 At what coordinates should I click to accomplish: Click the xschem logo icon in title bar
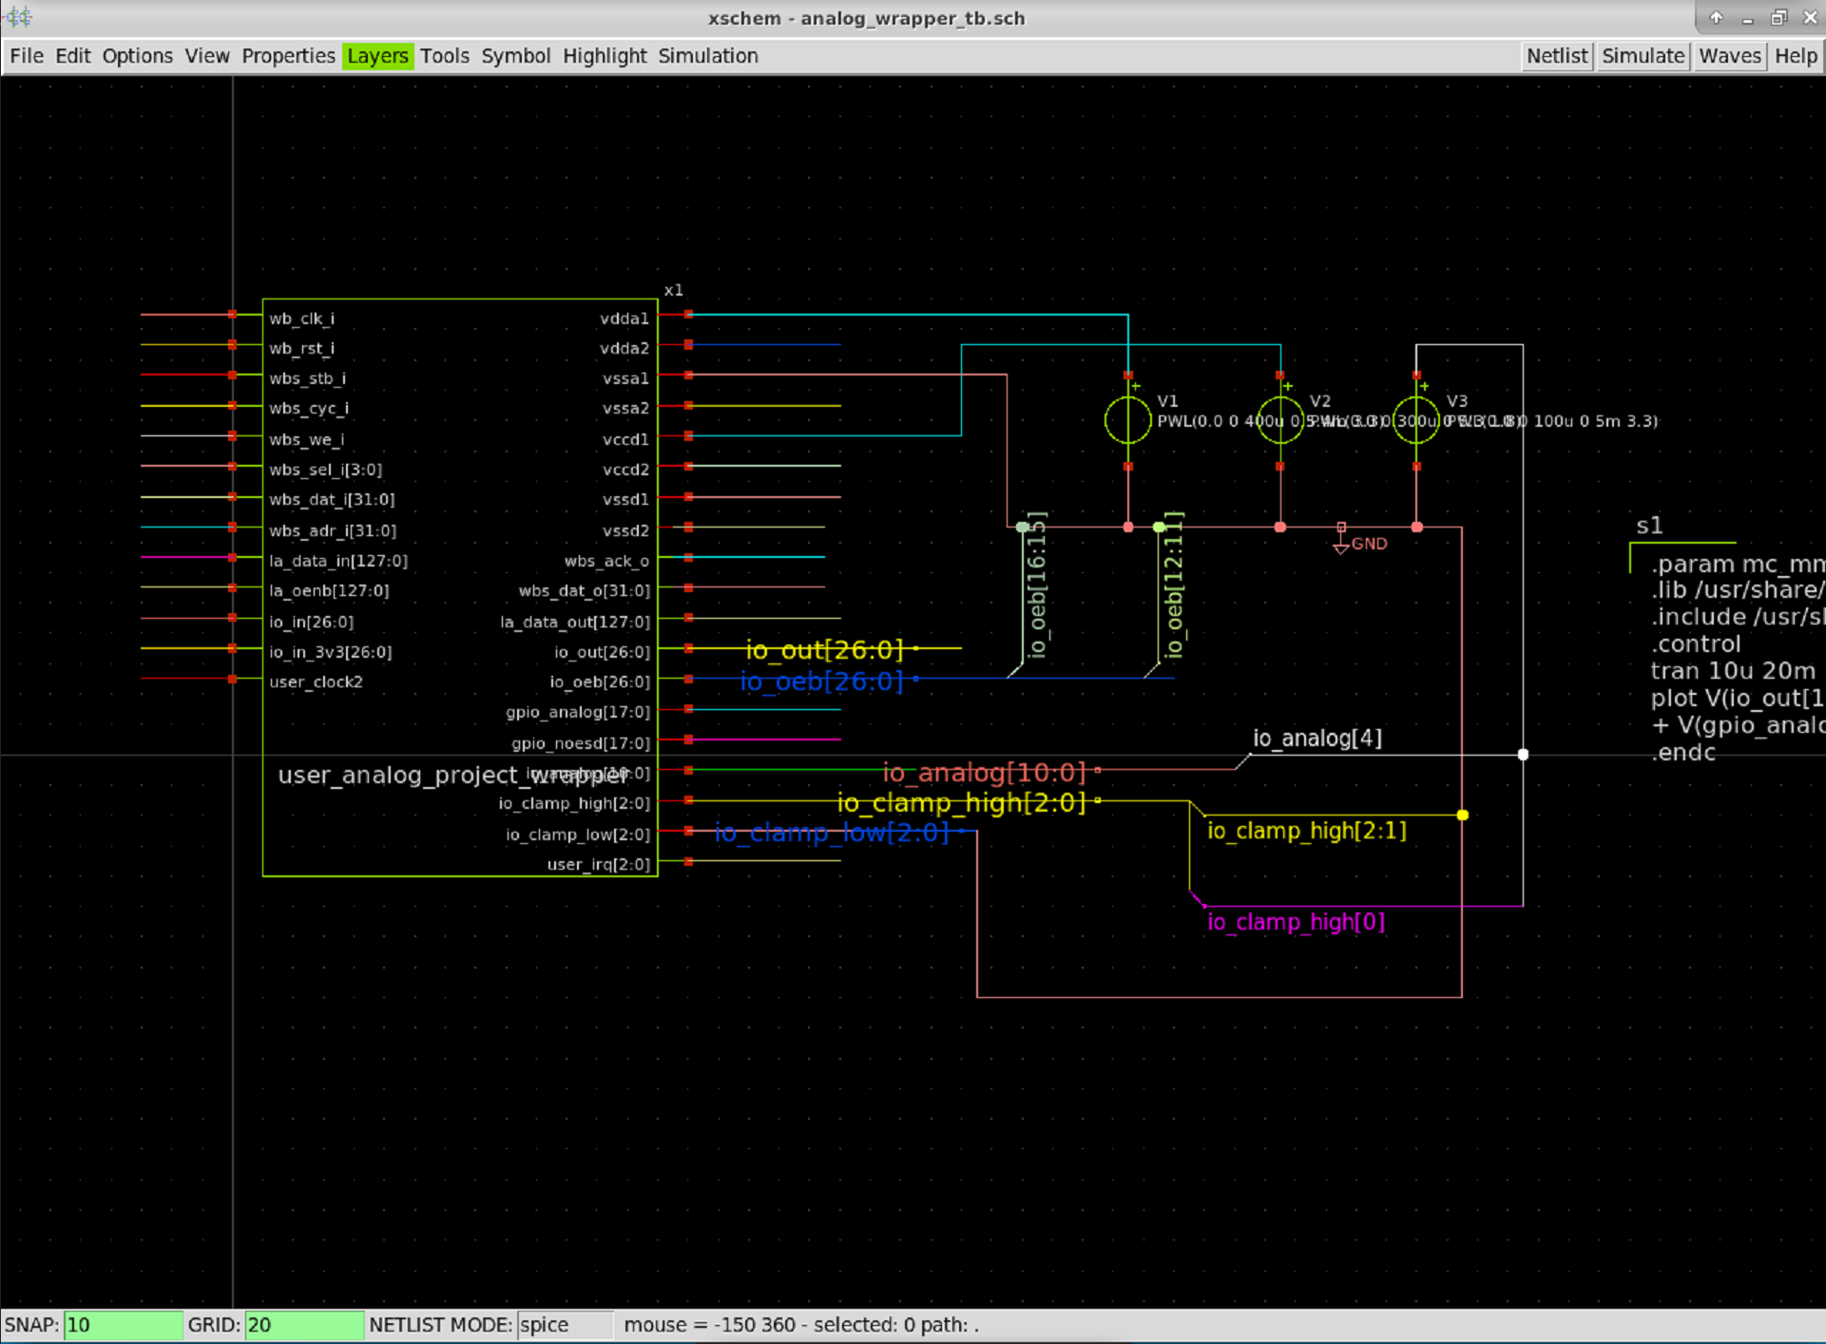[x=19, y=17]
